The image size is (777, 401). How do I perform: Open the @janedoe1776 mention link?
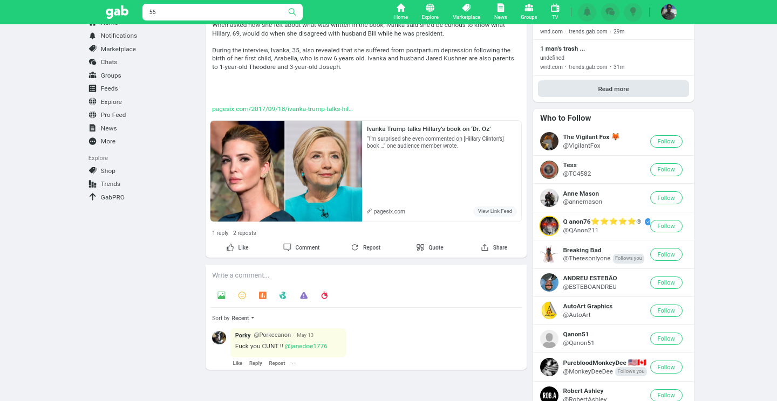pos(306,346)
